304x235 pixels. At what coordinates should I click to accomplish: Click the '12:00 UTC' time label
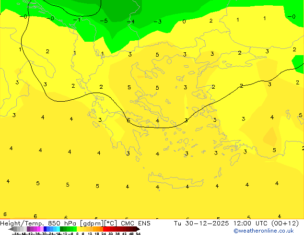(250, 223)
